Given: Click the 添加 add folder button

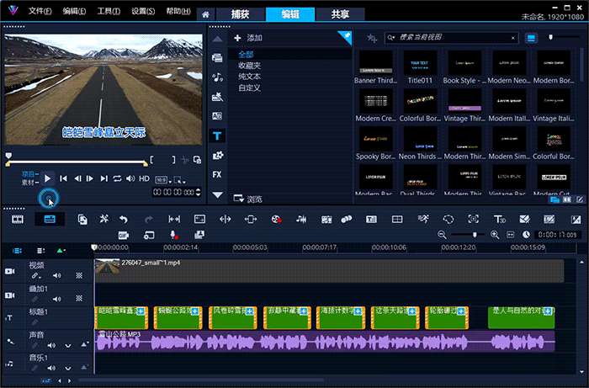Looking at the screenshot, I should 248,38.
